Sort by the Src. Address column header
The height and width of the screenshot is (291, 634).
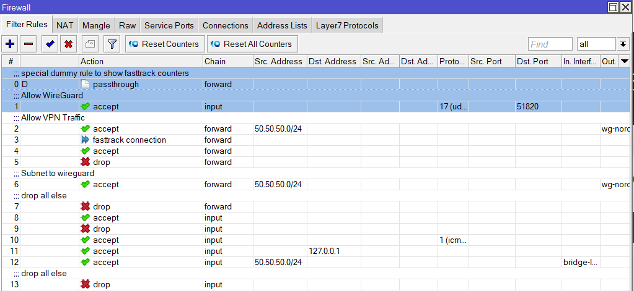(x=280, y=61)
